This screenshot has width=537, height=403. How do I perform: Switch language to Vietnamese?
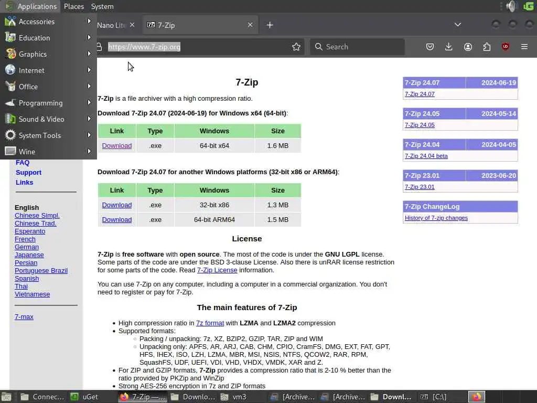click(x=32, y=294)
